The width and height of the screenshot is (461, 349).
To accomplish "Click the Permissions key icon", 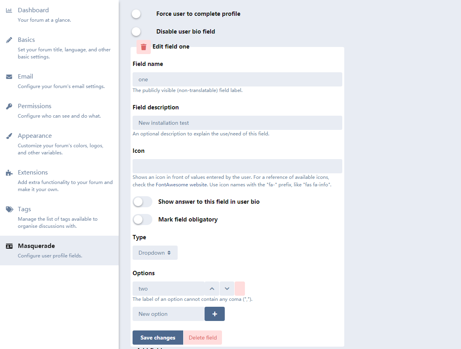I will [x=9, y=106].
